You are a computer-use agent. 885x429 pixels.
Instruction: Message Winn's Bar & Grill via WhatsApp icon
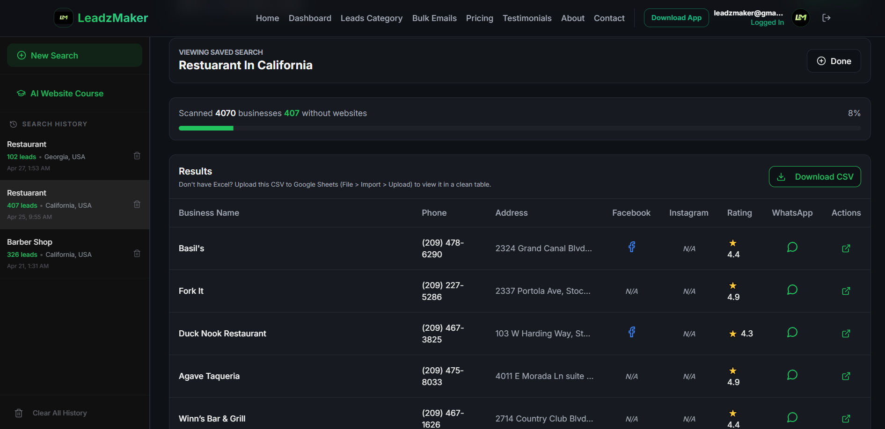click(792, 417)
